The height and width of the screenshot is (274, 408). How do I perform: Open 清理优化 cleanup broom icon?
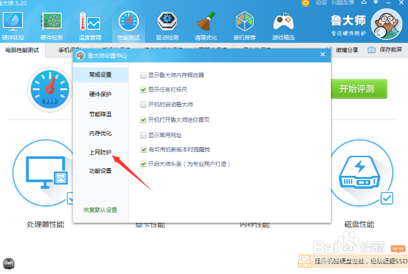click(x=206, y=21)
